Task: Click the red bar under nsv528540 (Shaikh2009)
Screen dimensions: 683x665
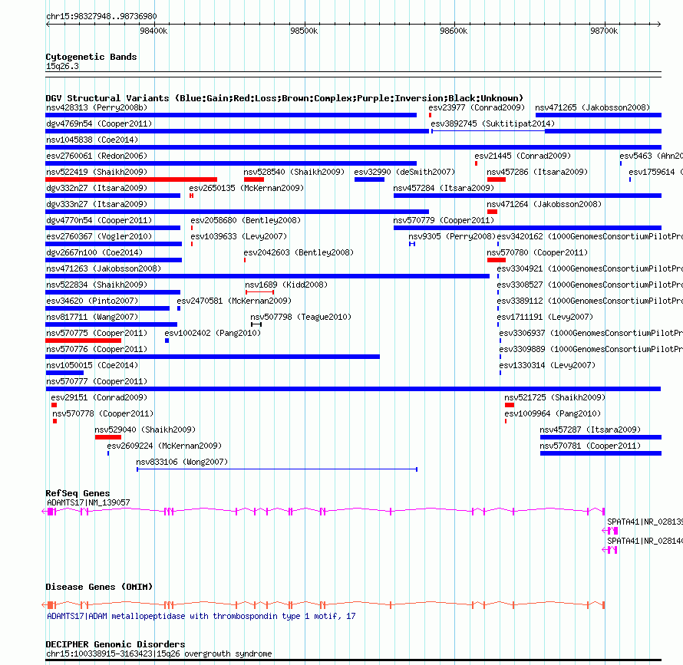Action: tap(254, 179)
